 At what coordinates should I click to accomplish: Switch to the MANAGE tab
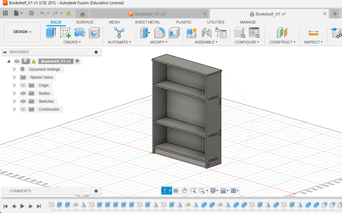tap(248, 22)
